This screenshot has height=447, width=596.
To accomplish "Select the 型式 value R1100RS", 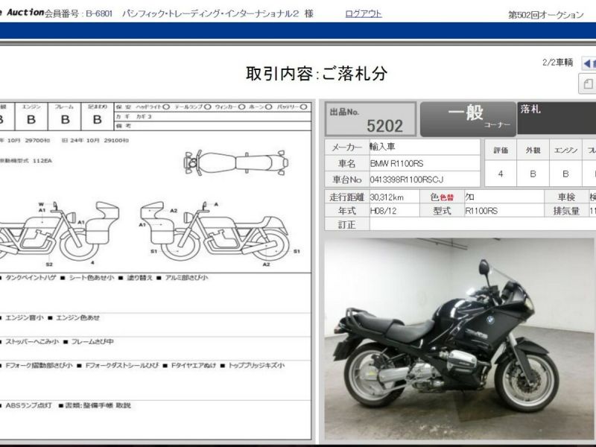I will point(481,211).
